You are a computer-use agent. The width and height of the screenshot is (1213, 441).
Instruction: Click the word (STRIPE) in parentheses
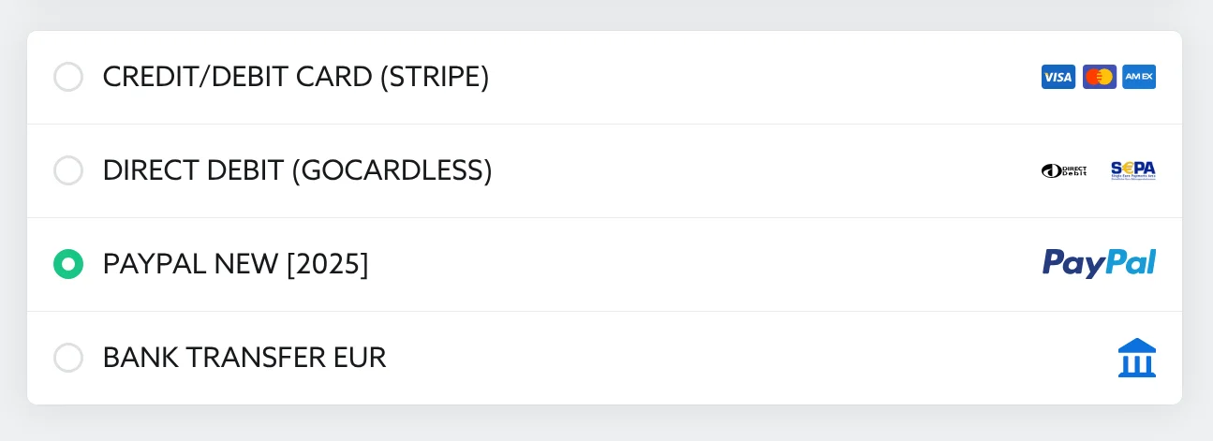(435, 77)
